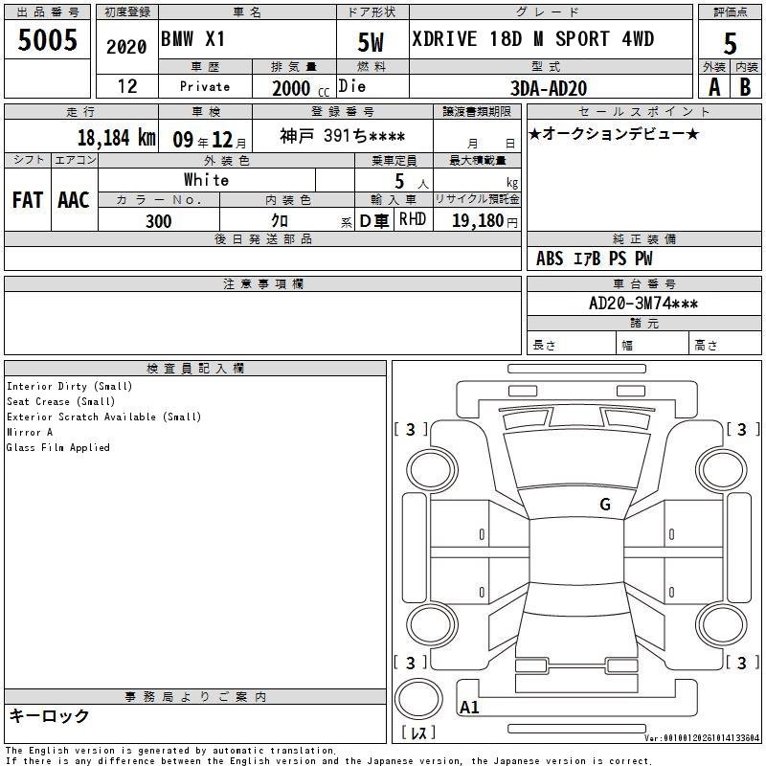
Task: Select the version string starting with Ver:
Action: 702,737
